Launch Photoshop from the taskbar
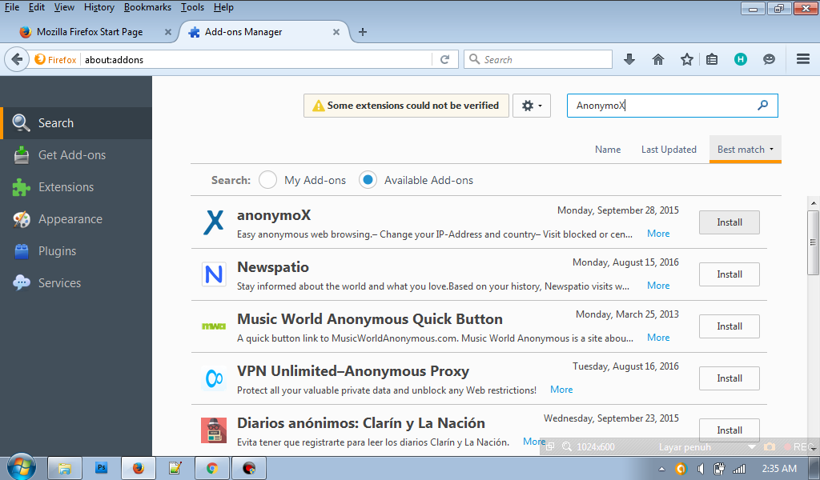This screenshot has width=820, height=480. pyautogui.click(x=102, y=468)
